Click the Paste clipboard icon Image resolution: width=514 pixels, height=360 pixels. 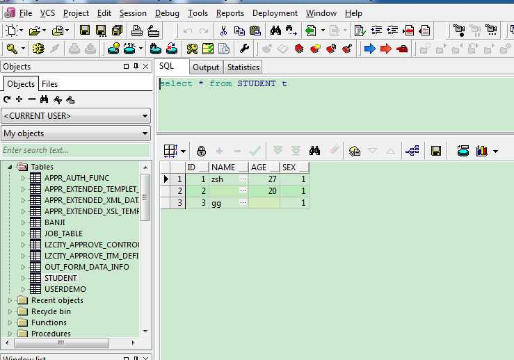[255, 31]
